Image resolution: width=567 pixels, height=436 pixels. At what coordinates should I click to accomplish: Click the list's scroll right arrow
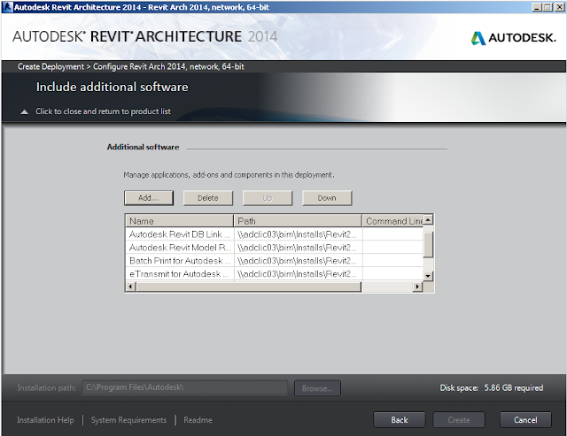click(417, 287)
